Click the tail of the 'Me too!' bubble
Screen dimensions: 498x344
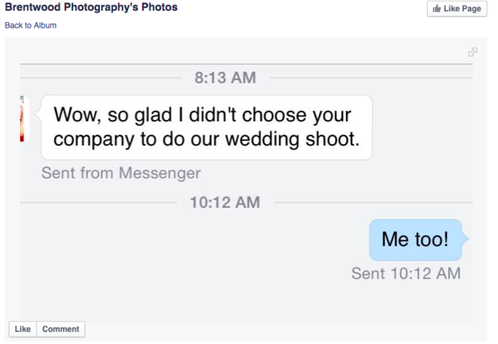465,239
